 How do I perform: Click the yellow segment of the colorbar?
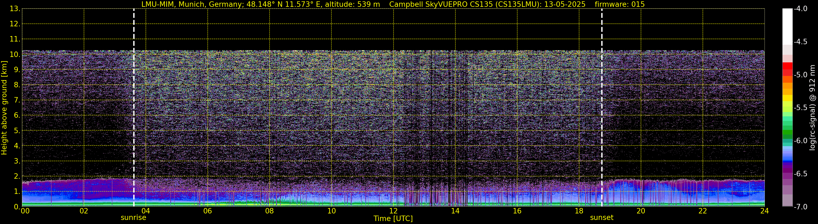787,98
